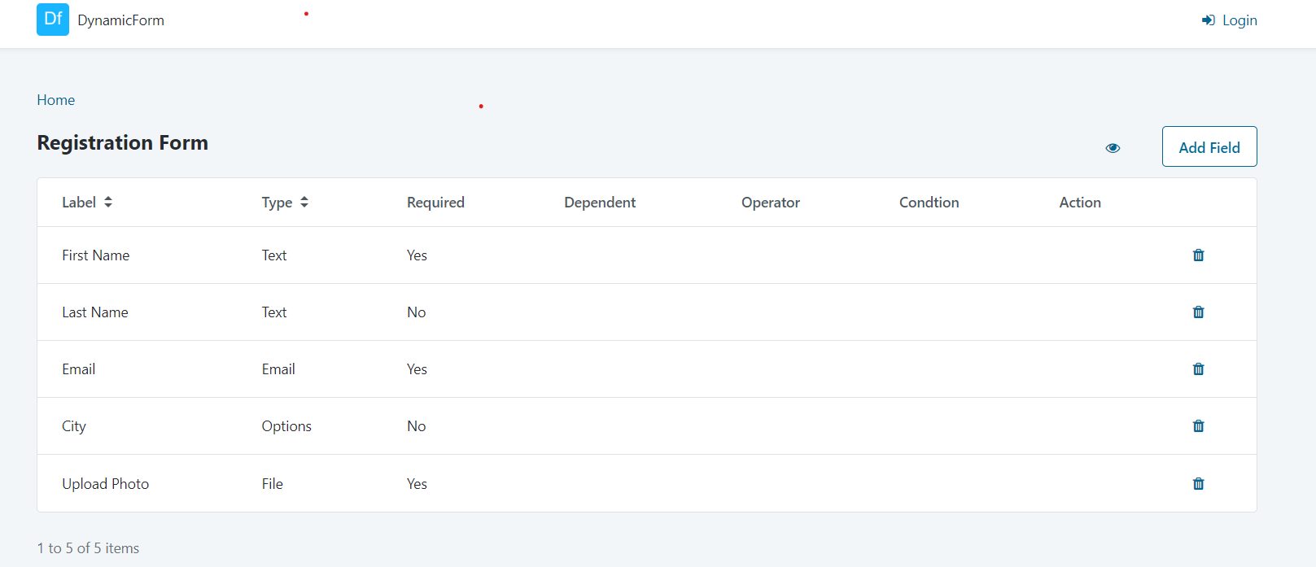Go to the Home breadcrumb link
The height and width of the screenshot is (567, 1316).
point(56,100)
